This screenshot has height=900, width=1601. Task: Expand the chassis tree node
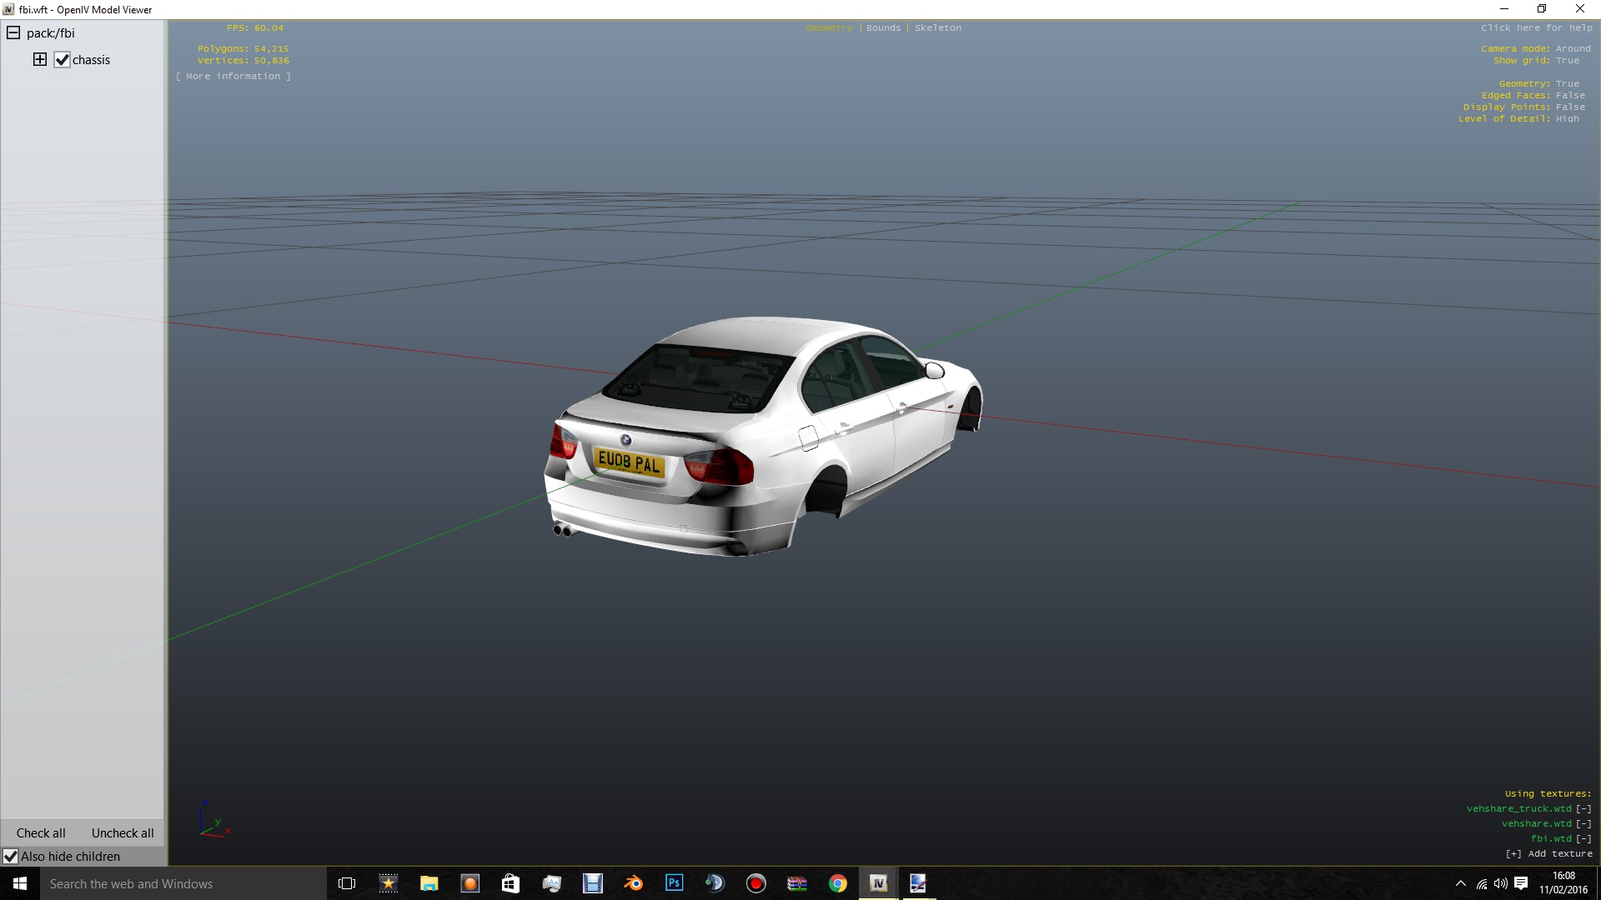[40, 59]
